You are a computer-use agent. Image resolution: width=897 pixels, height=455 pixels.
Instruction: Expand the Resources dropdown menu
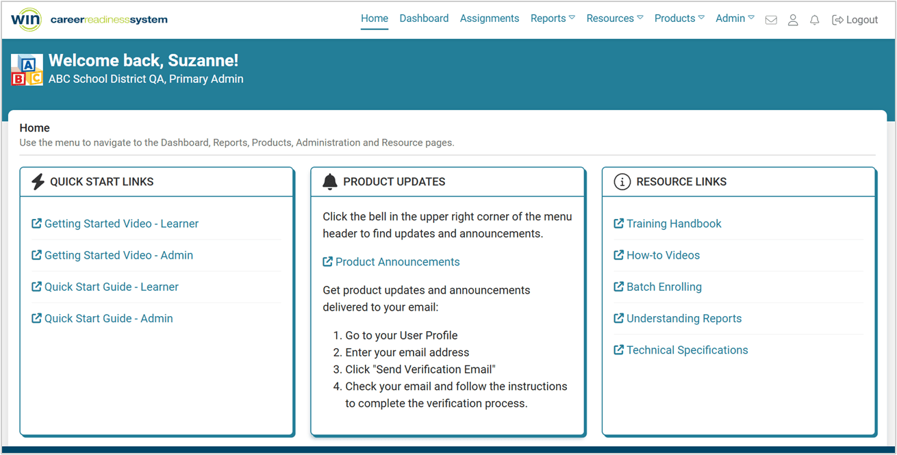tap(614, 18)
